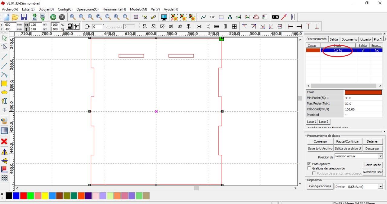
Task: Select the yellow ellipse tool
Action: 5,93
